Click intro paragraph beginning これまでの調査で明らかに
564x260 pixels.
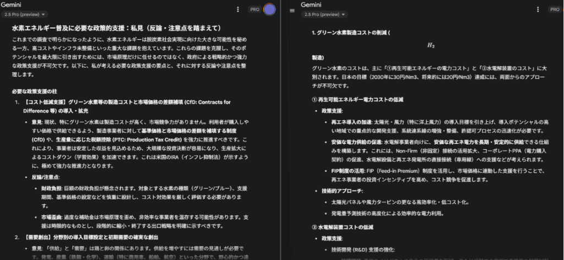129,57
